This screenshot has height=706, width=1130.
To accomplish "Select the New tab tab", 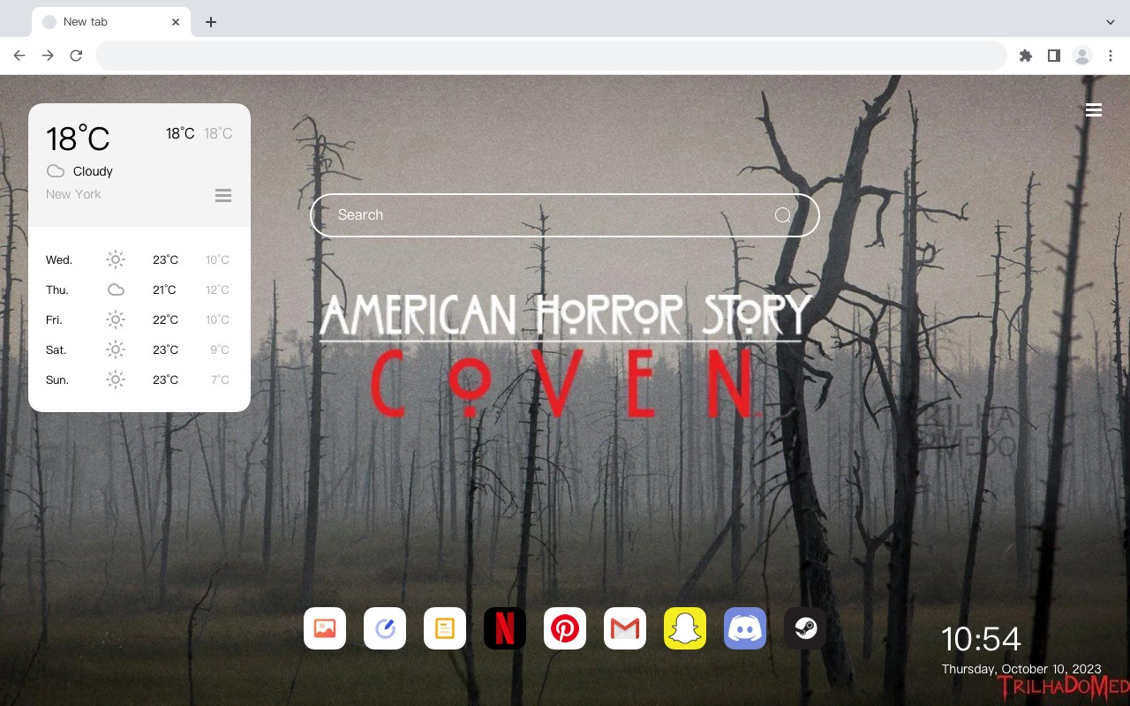I will pyautogui.click(x=111, y=21).
